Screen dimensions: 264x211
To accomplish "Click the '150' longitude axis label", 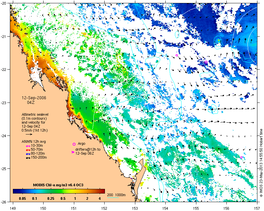I will click(x=43, y=208).
